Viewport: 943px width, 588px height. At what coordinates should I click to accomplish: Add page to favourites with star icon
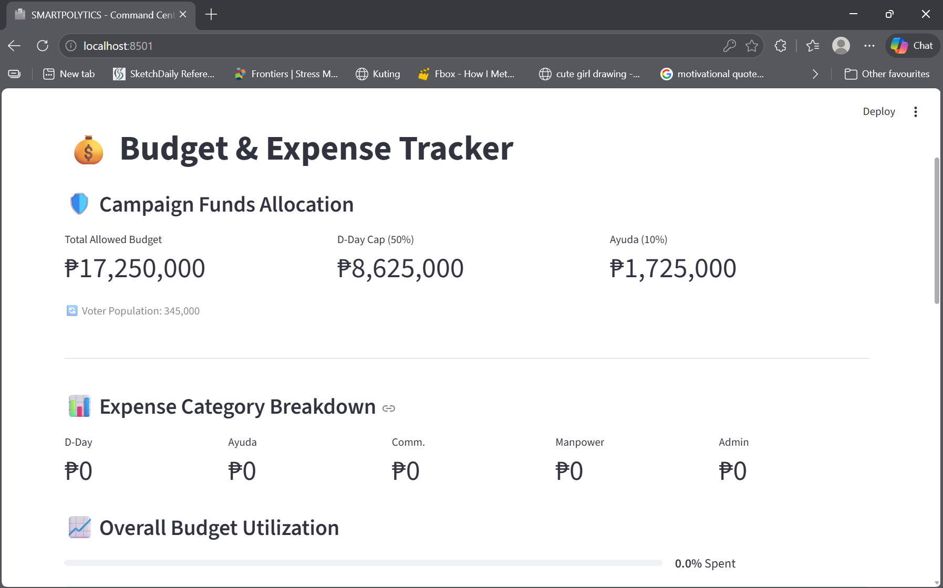tap(753, 46)
